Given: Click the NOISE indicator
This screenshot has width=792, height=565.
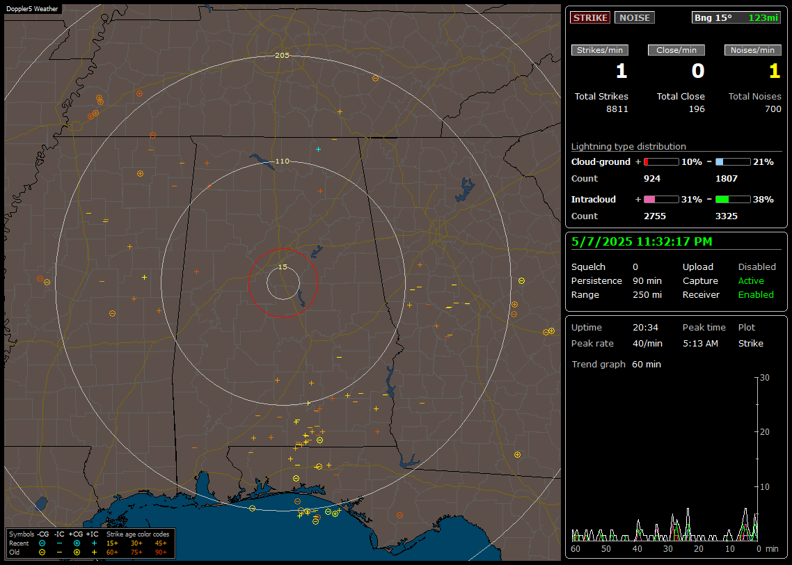Looking at the screenshot, I should pos(635,17).
